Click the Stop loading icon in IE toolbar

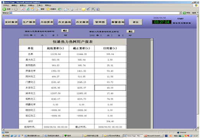click(x=23, y=9)
